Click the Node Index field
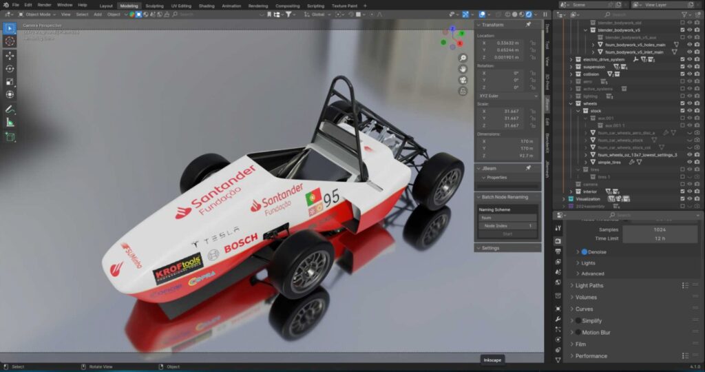The image size is (705, 372). click(x=507, y=226)
